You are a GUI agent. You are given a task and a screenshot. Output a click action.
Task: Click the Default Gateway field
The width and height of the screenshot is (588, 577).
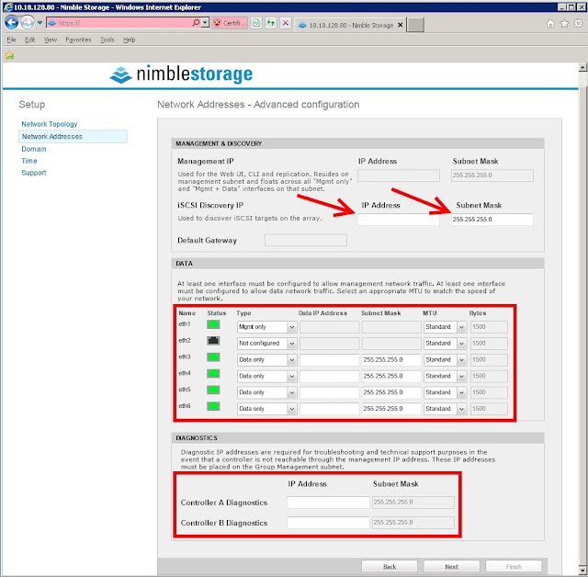click(x=306, y=241)
